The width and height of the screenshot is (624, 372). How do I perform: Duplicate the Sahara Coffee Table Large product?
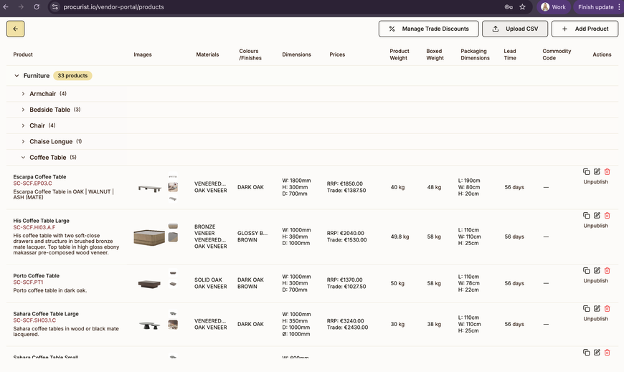586,308
